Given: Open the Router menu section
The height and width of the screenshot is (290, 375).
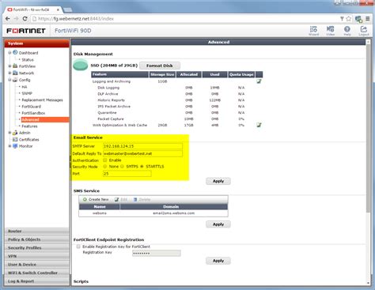Looking at the screenshot, I should coord(37,231).
